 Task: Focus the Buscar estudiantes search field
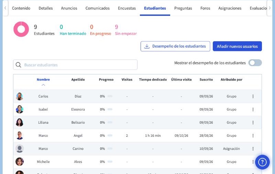[x=75, y=65]
